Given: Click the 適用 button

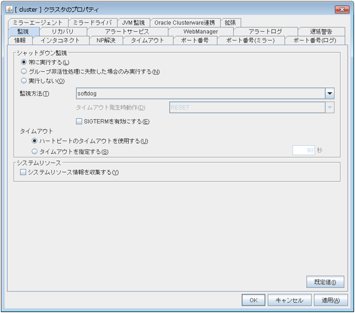Looking at the screenshot, I should (x=331, y=300).
